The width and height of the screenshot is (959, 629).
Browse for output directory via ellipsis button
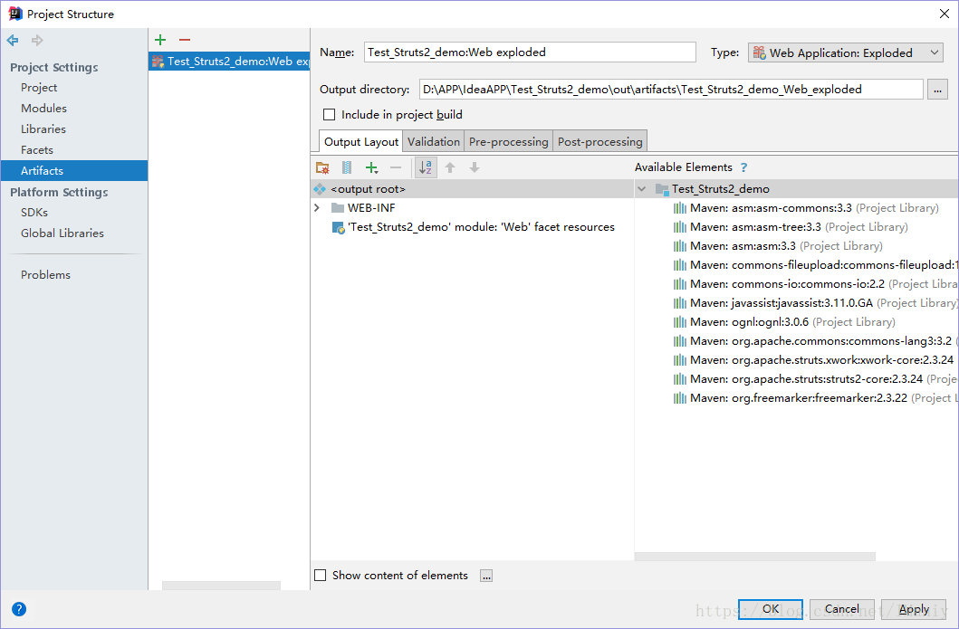pyautogui.click(x=937, y=90)
